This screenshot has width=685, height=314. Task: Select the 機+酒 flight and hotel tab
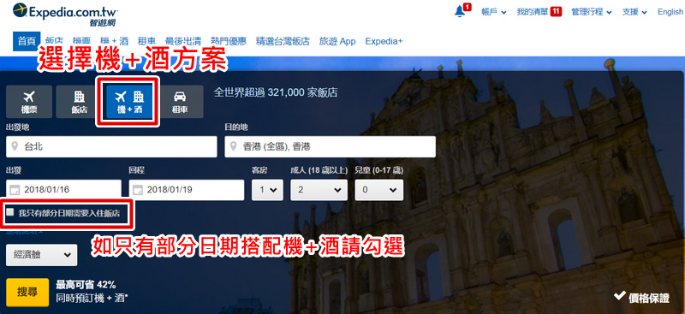pos(130,102)
